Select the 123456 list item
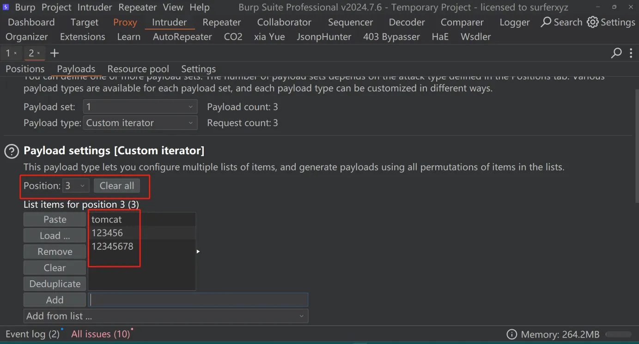 pyautogui.click(x=142, y=233)
